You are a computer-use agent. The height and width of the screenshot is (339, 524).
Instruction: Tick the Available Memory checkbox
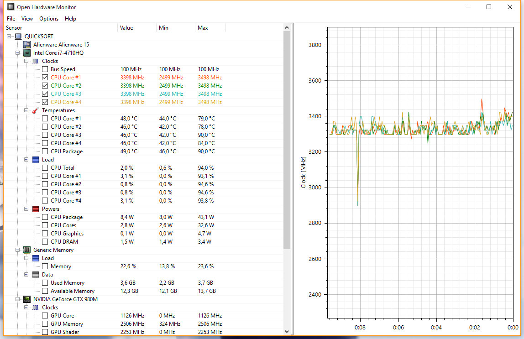coord(45,291)
